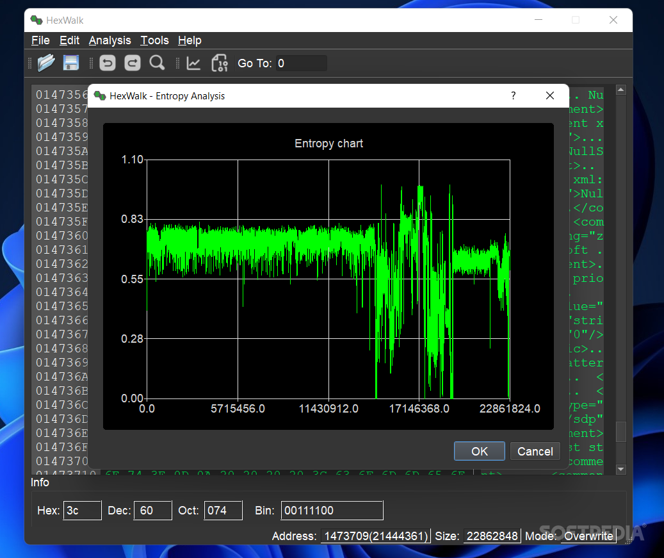Click the Address value 1473709(21444361)
Screen dimensions: 664x558
(376, 536)
